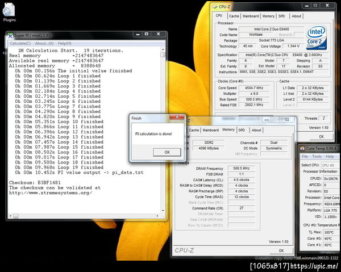This screenshot has width=341, height=272.
Task: Click the Multiplier value x 9.0
Action: click(x=254, y=94)
